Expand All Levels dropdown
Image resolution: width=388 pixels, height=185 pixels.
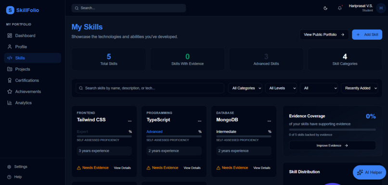tap(281, 88)
